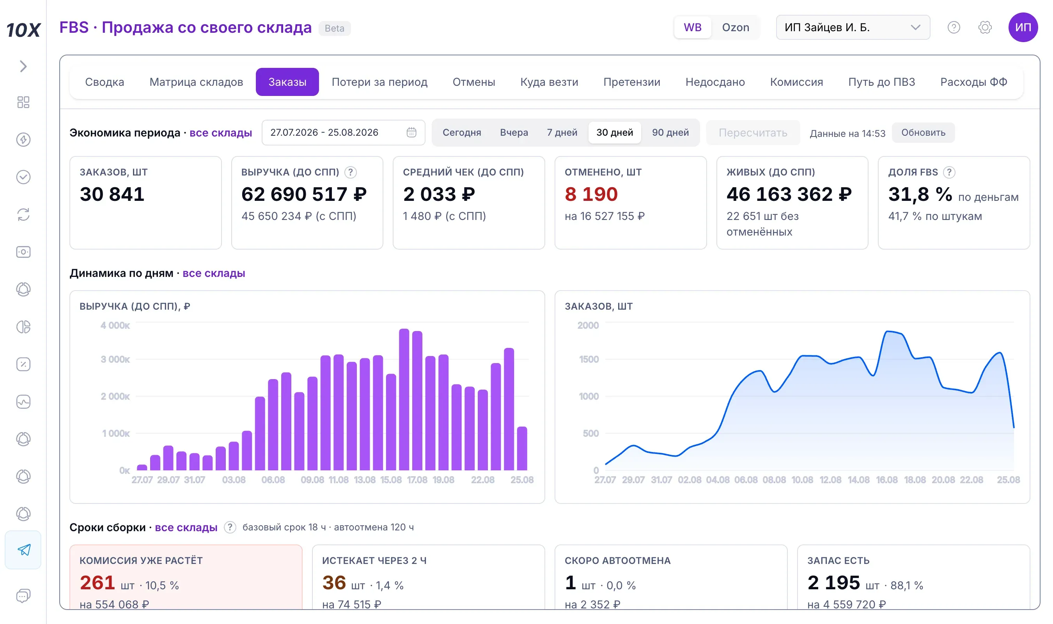Switch to the Сводка tab

(104, 82)
